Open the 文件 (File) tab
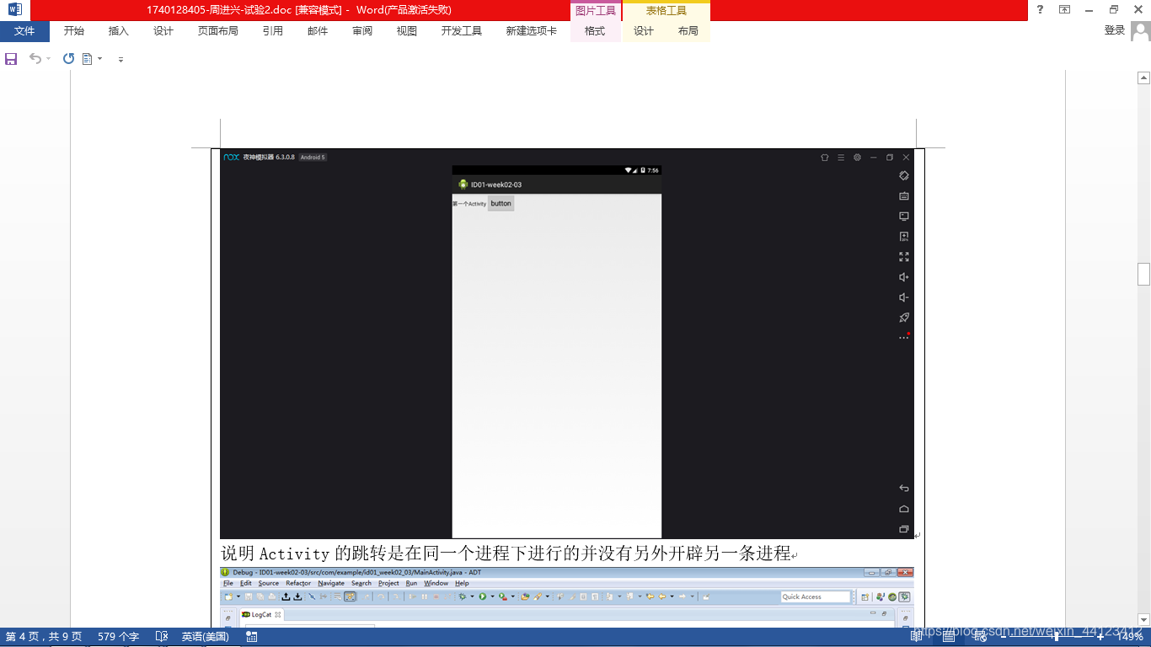This screenshot has width=1151, height=647. point(24,31)
